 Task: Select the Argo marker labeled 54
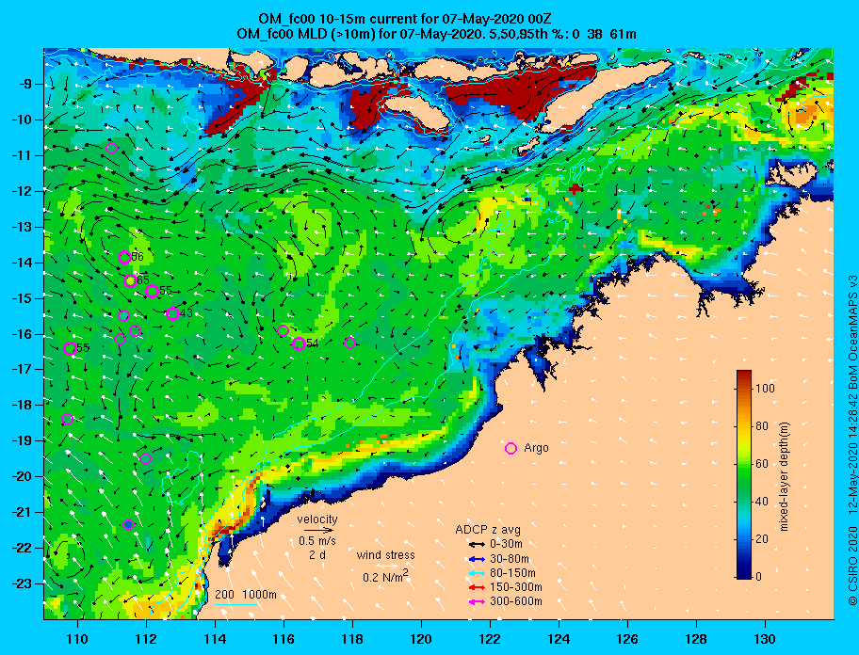299,343
